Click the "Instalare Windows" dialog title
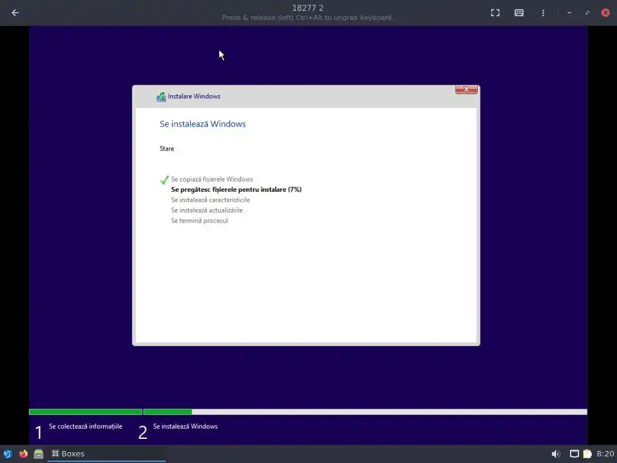Image resolution: width=617 pixels, height=463 pixels. click(194, 96)
